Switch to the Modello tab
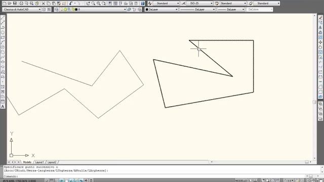 point(27,162)
